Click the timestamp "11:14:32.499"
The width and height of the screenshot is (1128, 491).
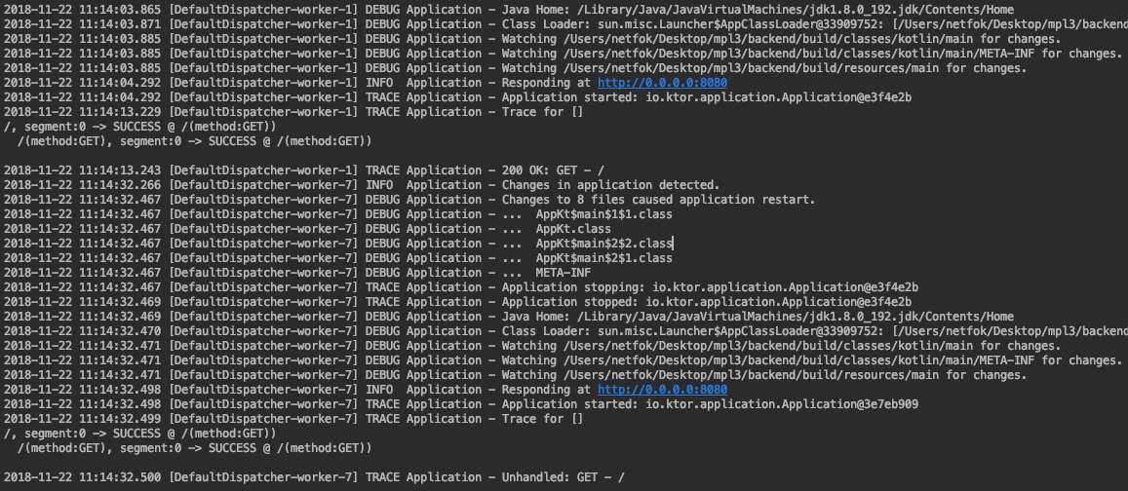point(120,418)
